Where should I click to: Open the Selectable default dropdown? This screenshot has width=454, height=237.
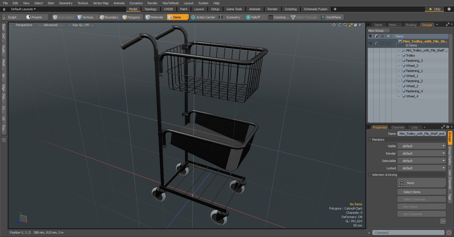(422, 161)
